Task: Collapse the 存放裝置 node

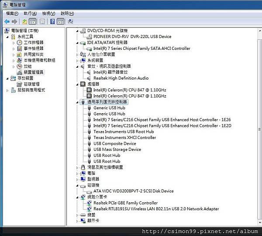Action: pyautogui.click(x=7, y=79)
